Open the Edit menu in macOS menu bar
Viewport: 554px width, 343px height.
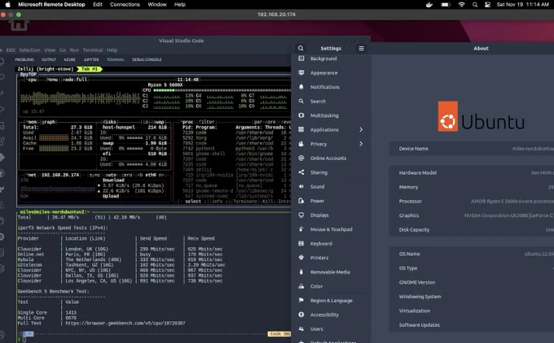coord(98,5)
